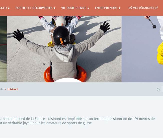Expand the Vie Quotidienne arrow
This screenshot has width=163, height=138.
[88, 8]
